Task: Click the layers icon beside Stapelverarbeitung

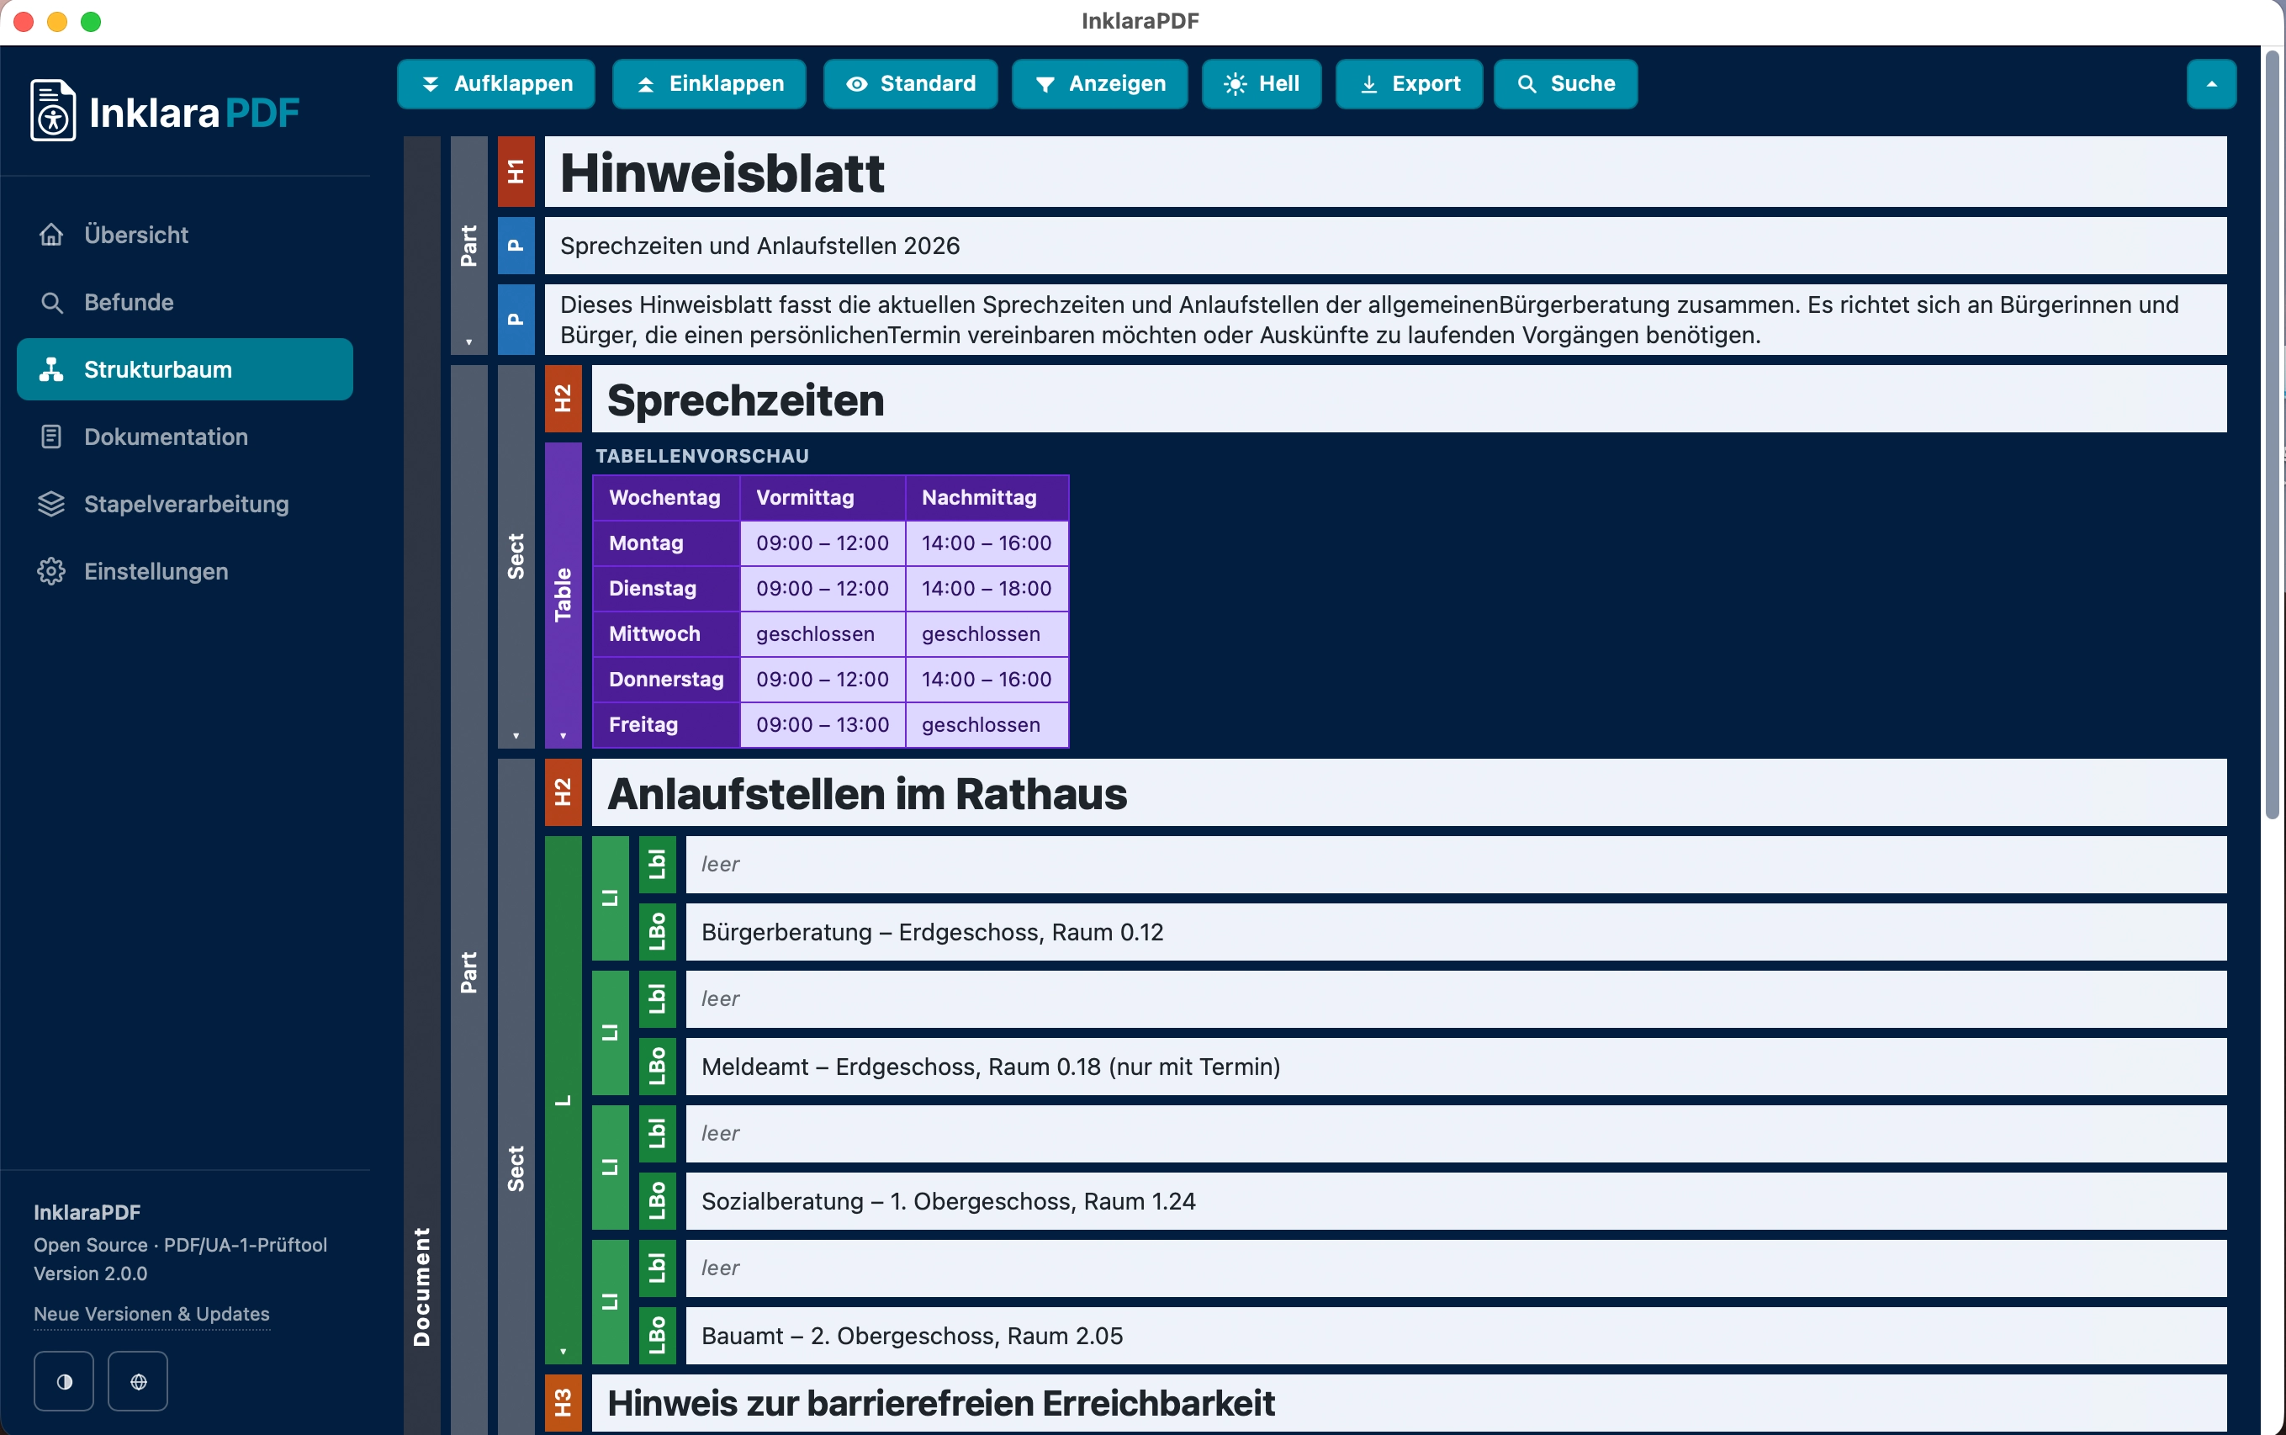Action: click(51, 504)
